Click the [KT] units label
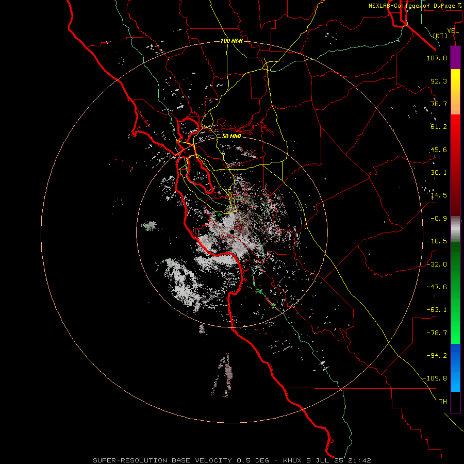This screenshot has height=464, width=464. click(x=440, y=36)
